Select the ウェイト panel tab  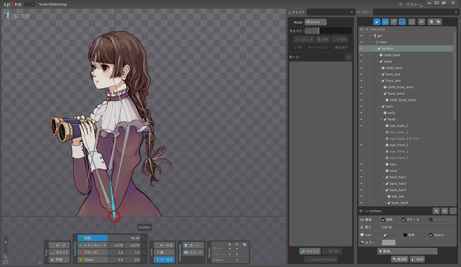tap(297, 12)
